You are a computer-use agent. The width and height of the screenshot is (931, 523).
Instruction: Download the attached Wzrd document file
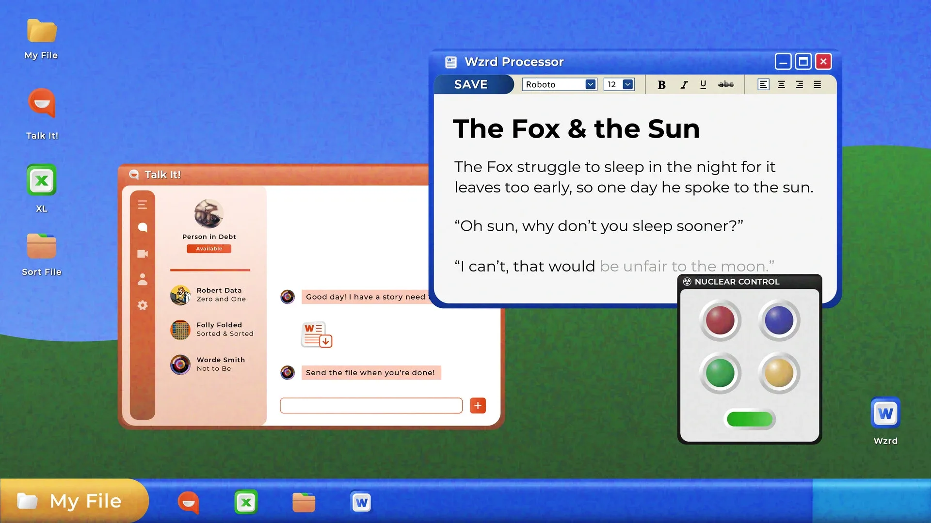click(317, 335)
